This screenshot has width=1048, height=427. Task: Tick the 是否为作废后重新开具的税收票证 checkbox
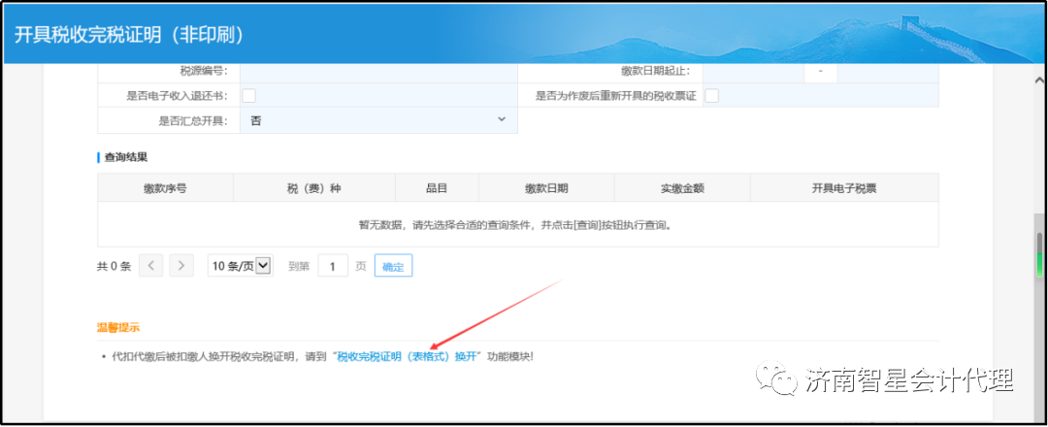coord(712,95)
